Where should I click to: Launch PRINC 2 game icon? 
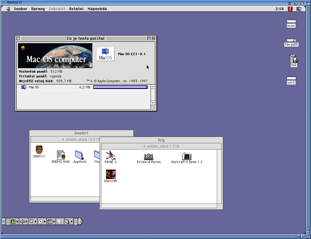coord(110,155)
